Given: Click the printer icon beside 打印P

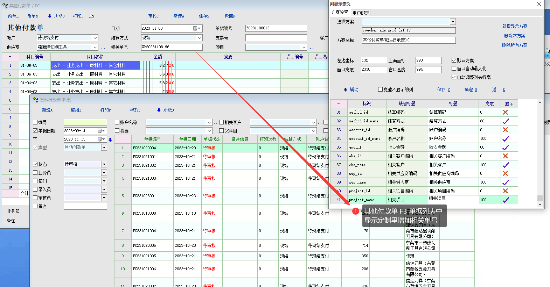Looking at the screenshot, I should pos(91,16).
